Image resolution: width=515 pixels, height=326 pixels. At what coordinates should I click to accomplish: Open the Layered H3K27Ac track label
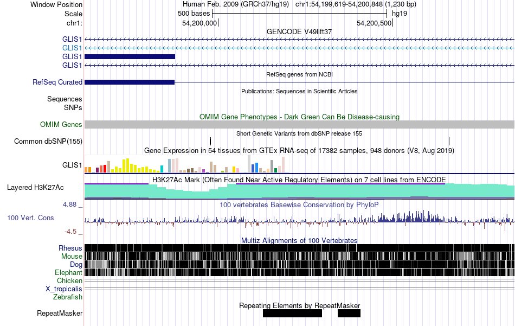pyautogui.click(x=35, y=187)
